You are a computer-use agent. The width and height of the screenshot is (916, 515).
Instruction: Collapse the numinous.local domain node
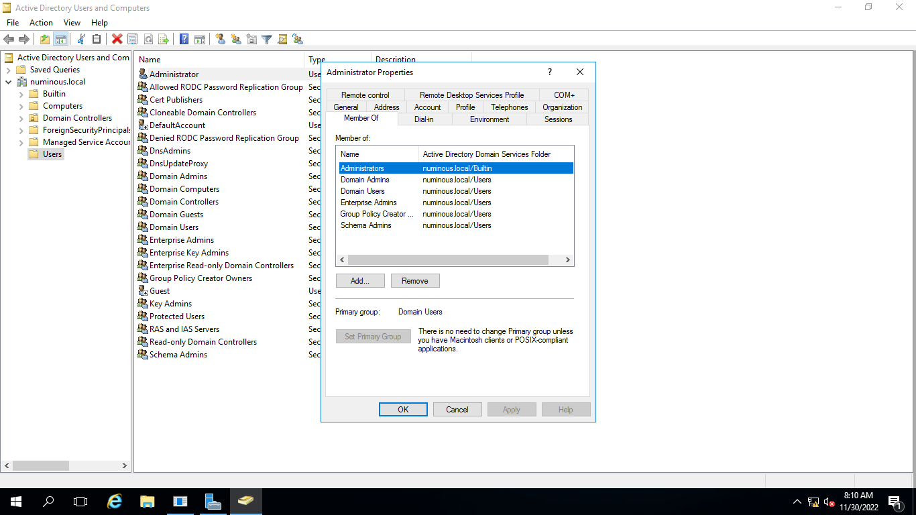(8, 82)
